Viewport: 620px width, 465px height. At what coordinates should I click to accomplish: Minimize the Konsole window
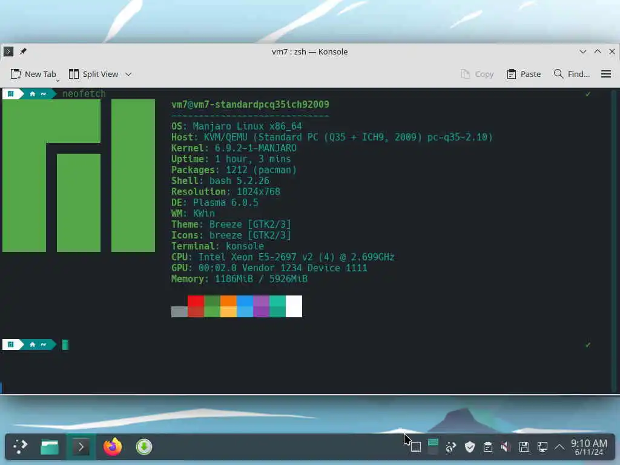pyautogui.click(x=583, y=52)
